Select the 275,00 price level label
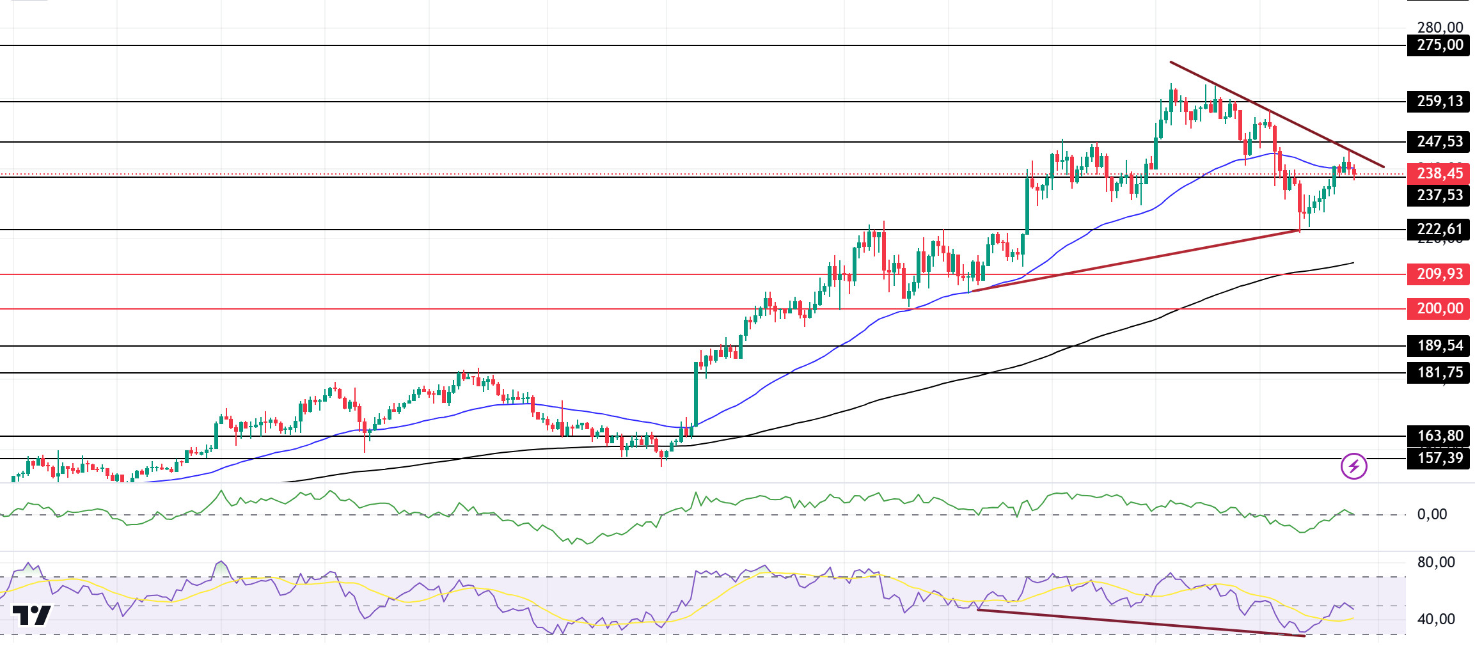The height and width of the screenshot is (653, 1475). (x=1439, y=45)
